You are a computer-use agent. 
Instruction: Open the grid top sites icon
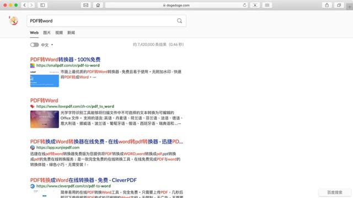[267, 5]
